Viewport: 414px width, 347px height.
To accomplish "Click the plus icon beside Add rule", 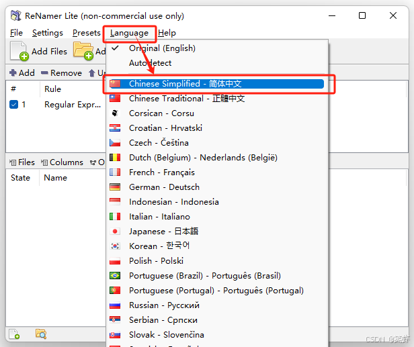I will pyautogui.click(x=13, y=72).
